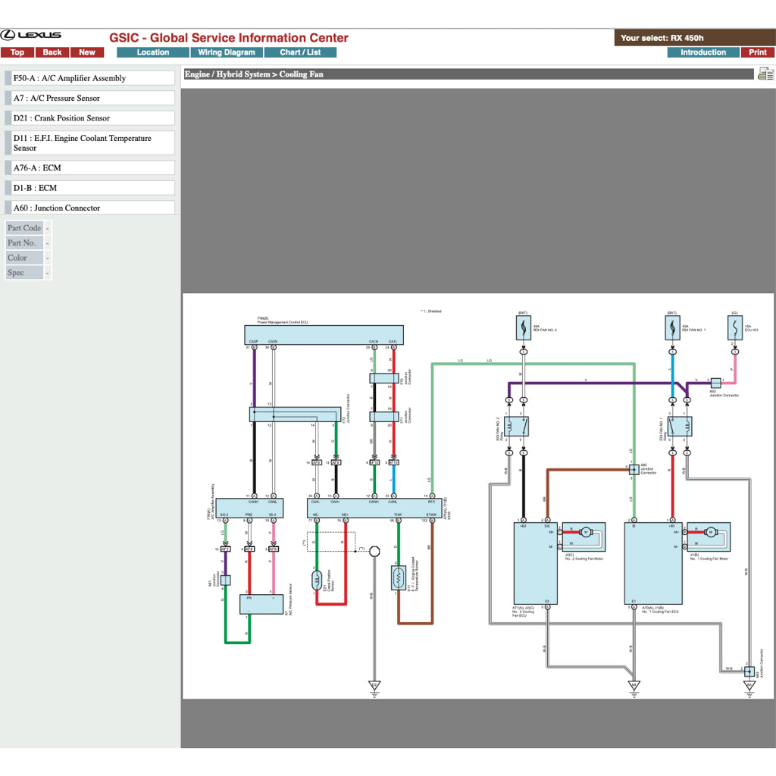Open the Wiring Diagram tab
The image size is (776, 776).
pos(227,52)
